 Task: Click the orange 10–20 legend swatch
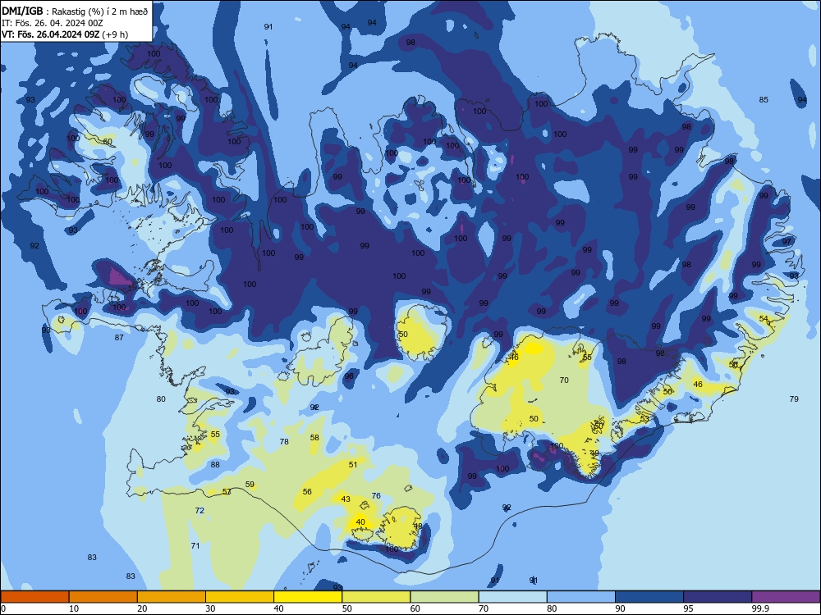[103, 597]
